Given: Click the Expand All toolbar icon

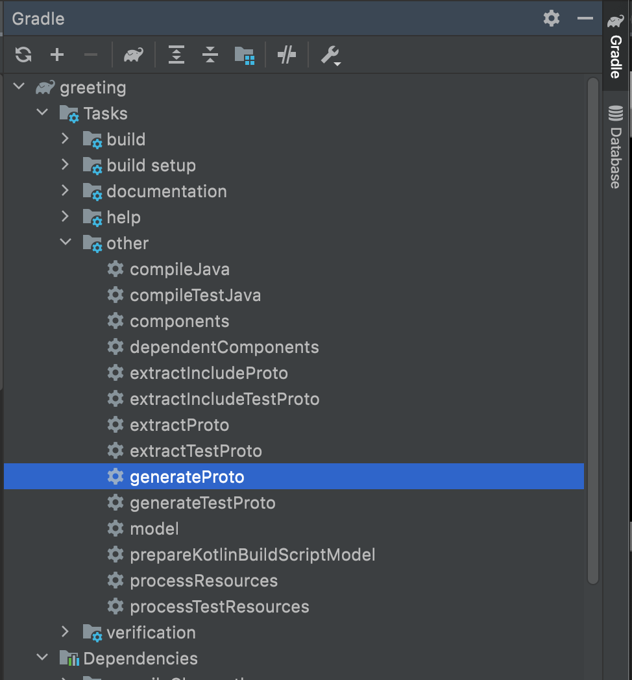Looking at the screenshot, I should point(176,55).
